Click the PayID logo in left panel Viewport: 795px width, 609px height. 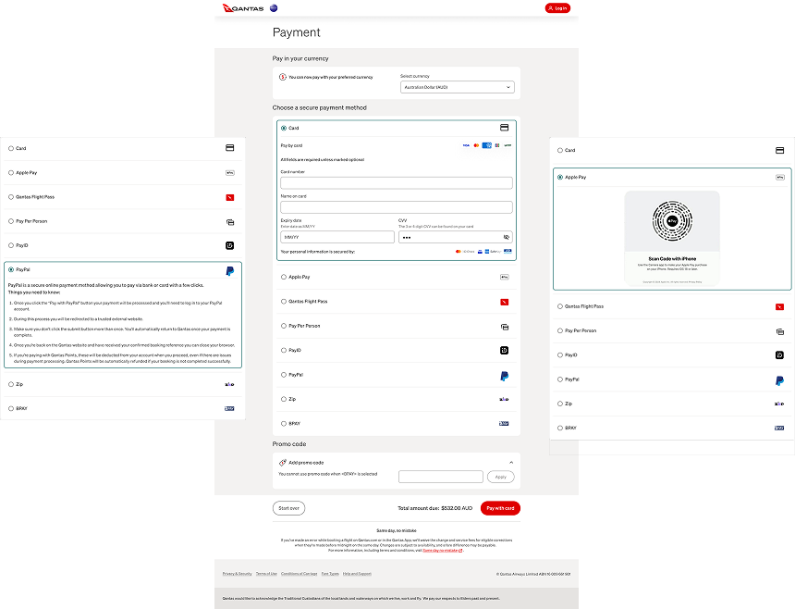click(229, 245)
